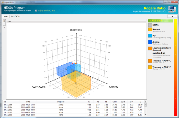Open the dropdown arrow below the header
This screenshot has height=118, width=179.
(x=172, y=17)
